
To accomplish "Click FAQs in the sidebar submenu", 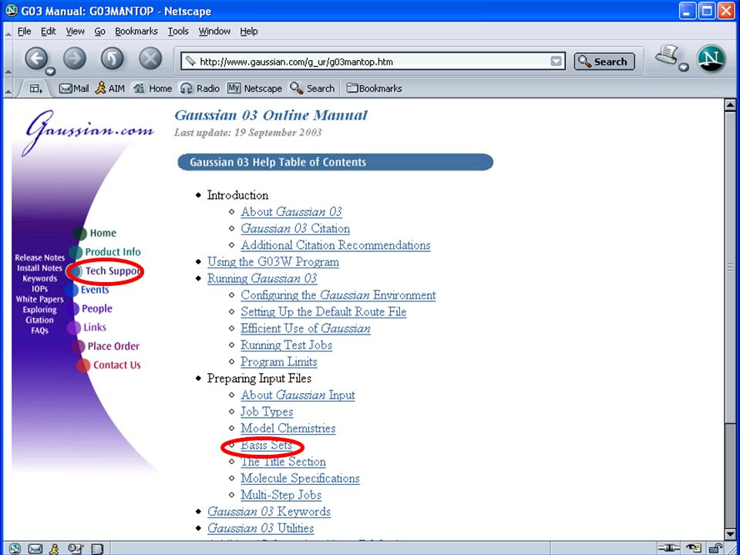I will pyautogui.click(x=39, y=331).
